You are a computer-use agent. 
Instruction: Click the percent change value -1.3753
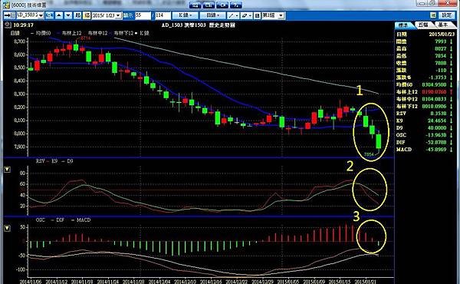pyautogui.click(x=438, y=78)
